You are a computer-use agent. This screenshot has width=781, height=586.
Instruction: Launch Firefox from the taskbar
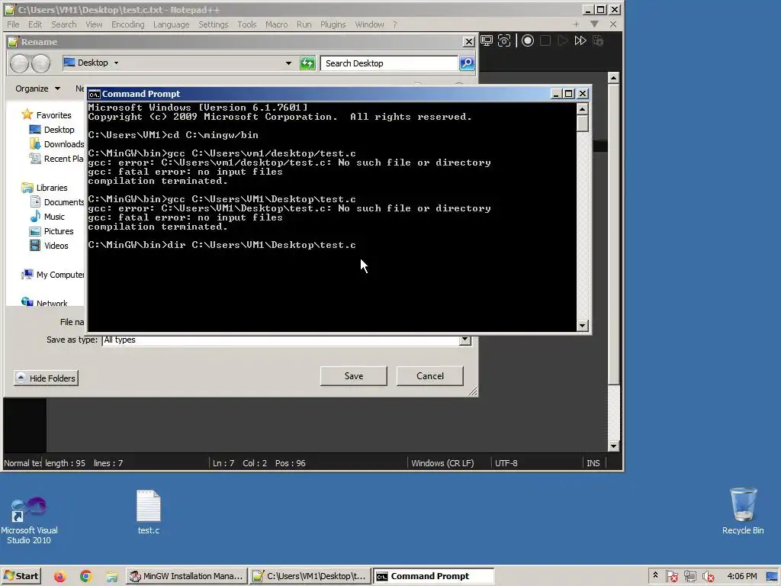pyautogui.click(x=59, y=577)
